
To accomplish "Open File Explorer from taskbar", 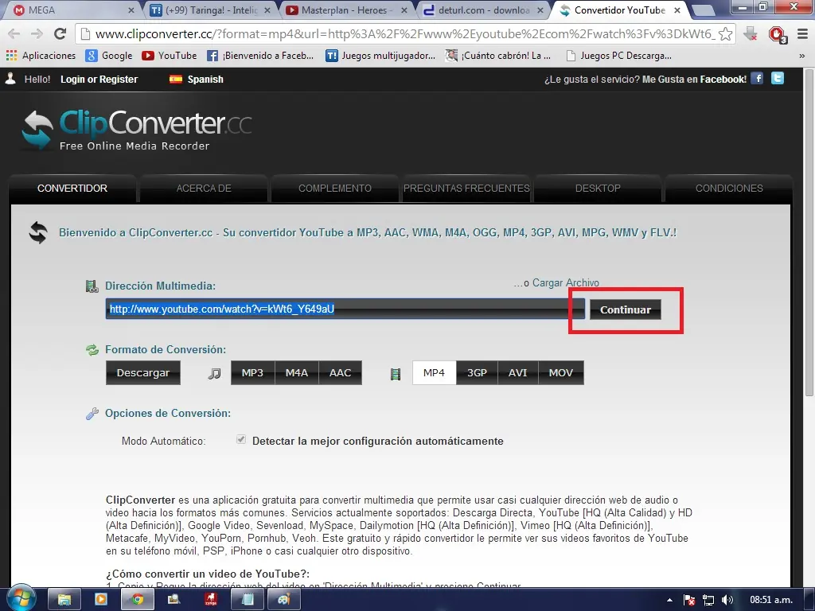I will coord(64,600).
